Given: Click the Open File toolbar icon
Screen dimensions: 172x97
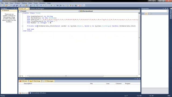Looking at the screenshot, I should coord(6,5).
